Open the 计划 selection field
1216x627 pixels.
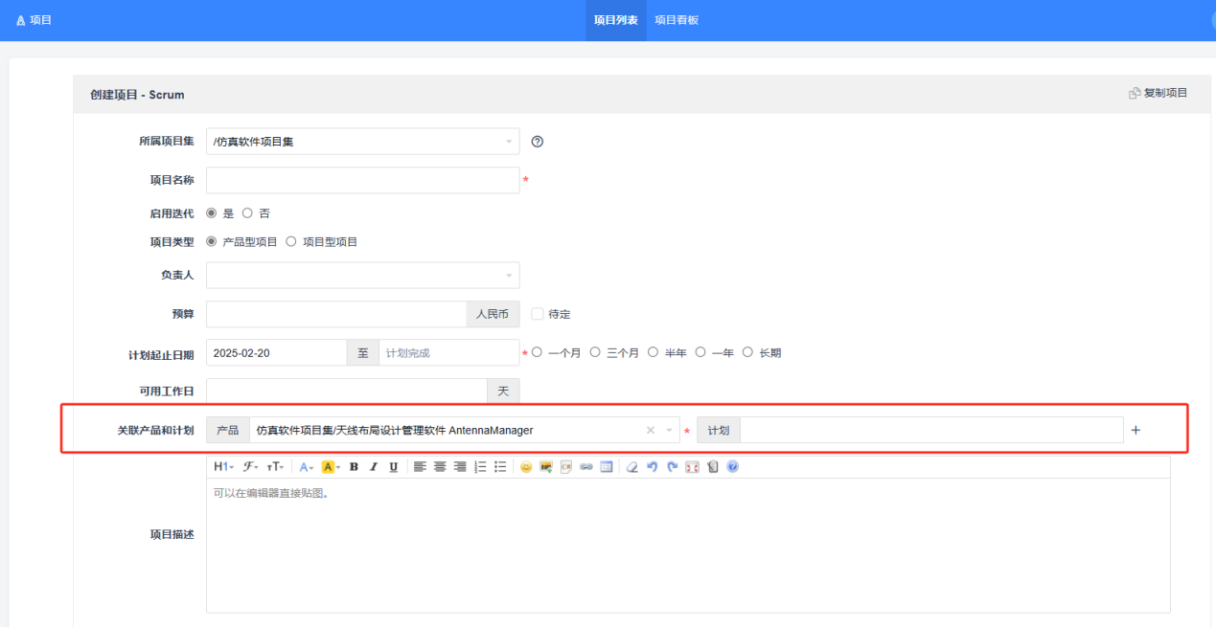point(931,431)
